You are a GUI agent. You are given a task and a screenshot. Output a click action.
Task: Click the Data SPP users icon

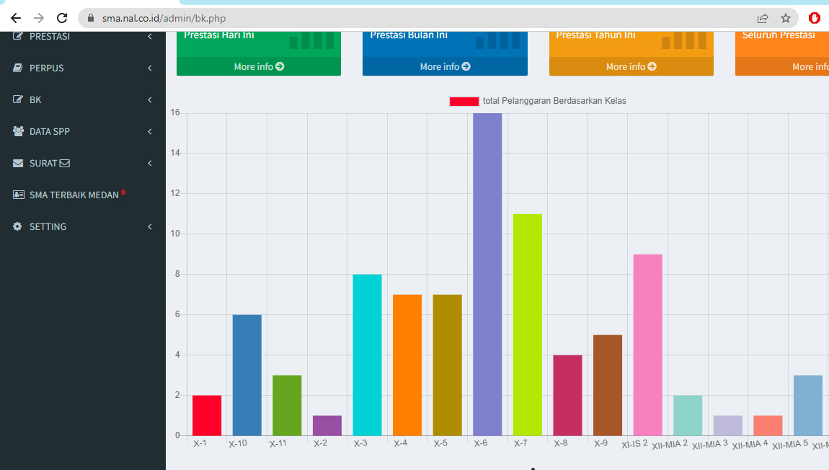(x=18, y=131)
